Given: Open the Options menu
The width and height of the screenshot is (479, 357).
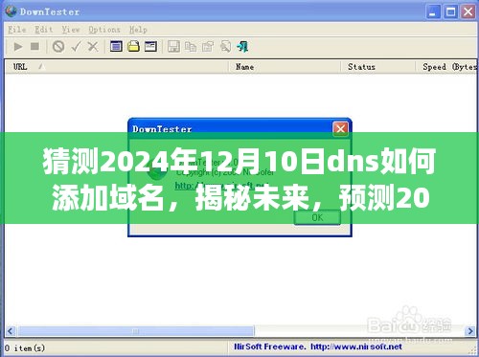Looking at the screenshot, I should tap(104, 30).
